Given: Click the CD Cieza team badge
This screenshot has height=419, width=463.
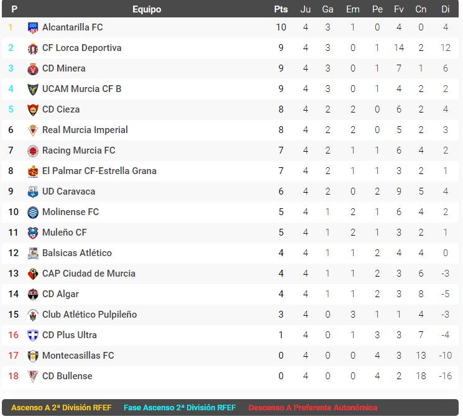Looking at the screenshot, I should tap(33, 110).
